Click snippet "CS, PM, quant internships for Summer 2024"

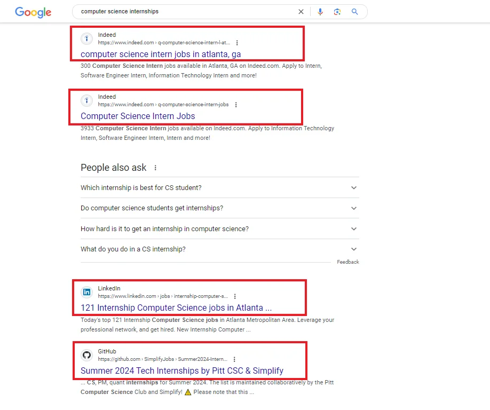pos(207,387)
